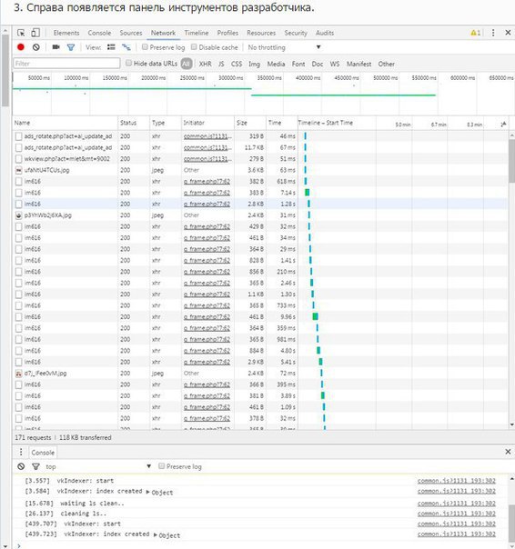Viewport: 515px width, 549px height.
Task: Open the DevTools three-dot menu
Action: [493, 33]
